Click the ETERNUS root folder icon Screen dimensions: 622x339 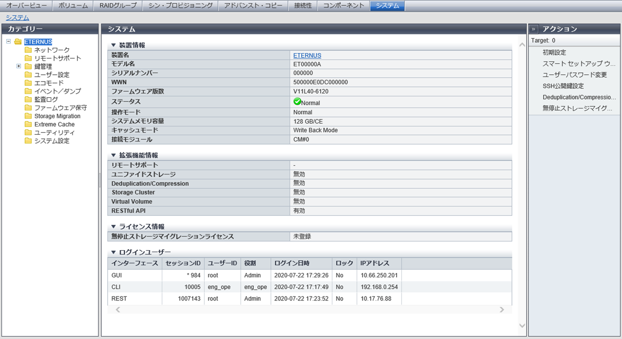18,42
